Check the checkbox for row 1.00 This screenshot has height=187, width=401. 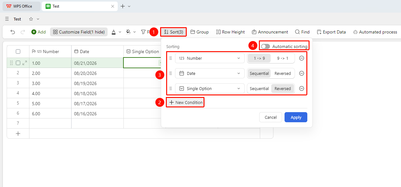[x=18, y=63]
